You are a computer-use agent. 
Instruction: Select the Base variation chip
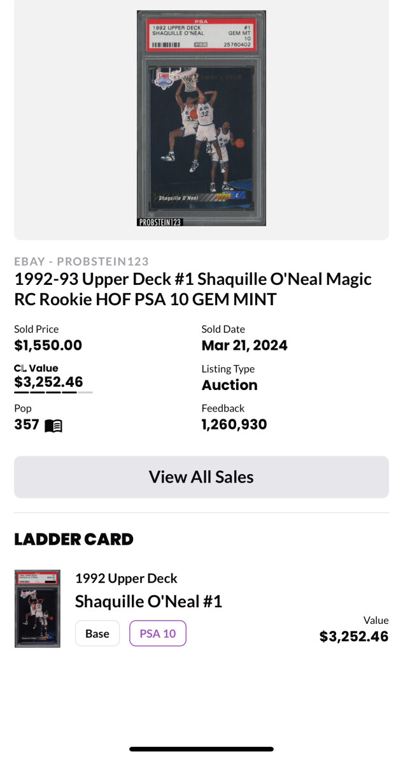point(97,633)
